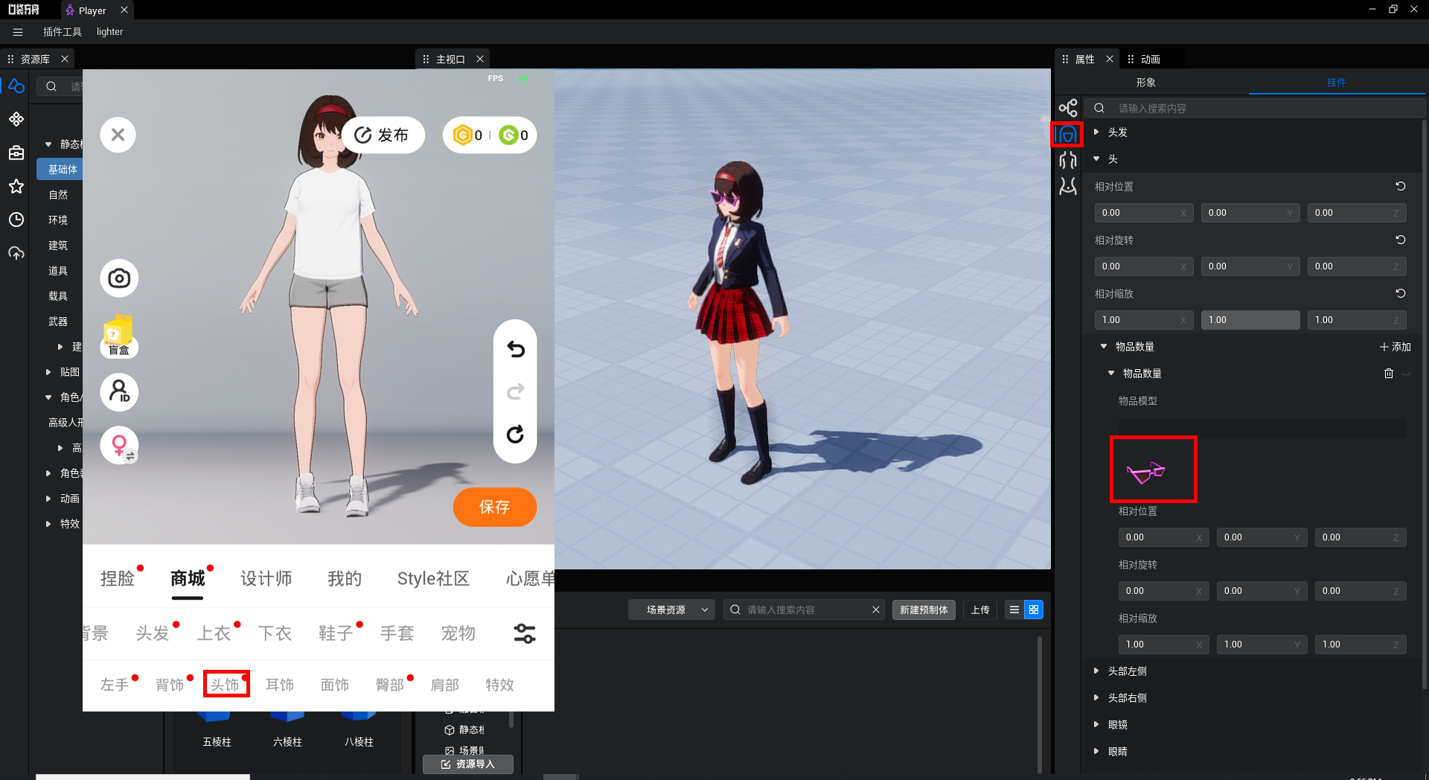The height and width of the screenshot is (780, 1429).
Task: Redo the avatar change
Action: click(x=515, y=391)
